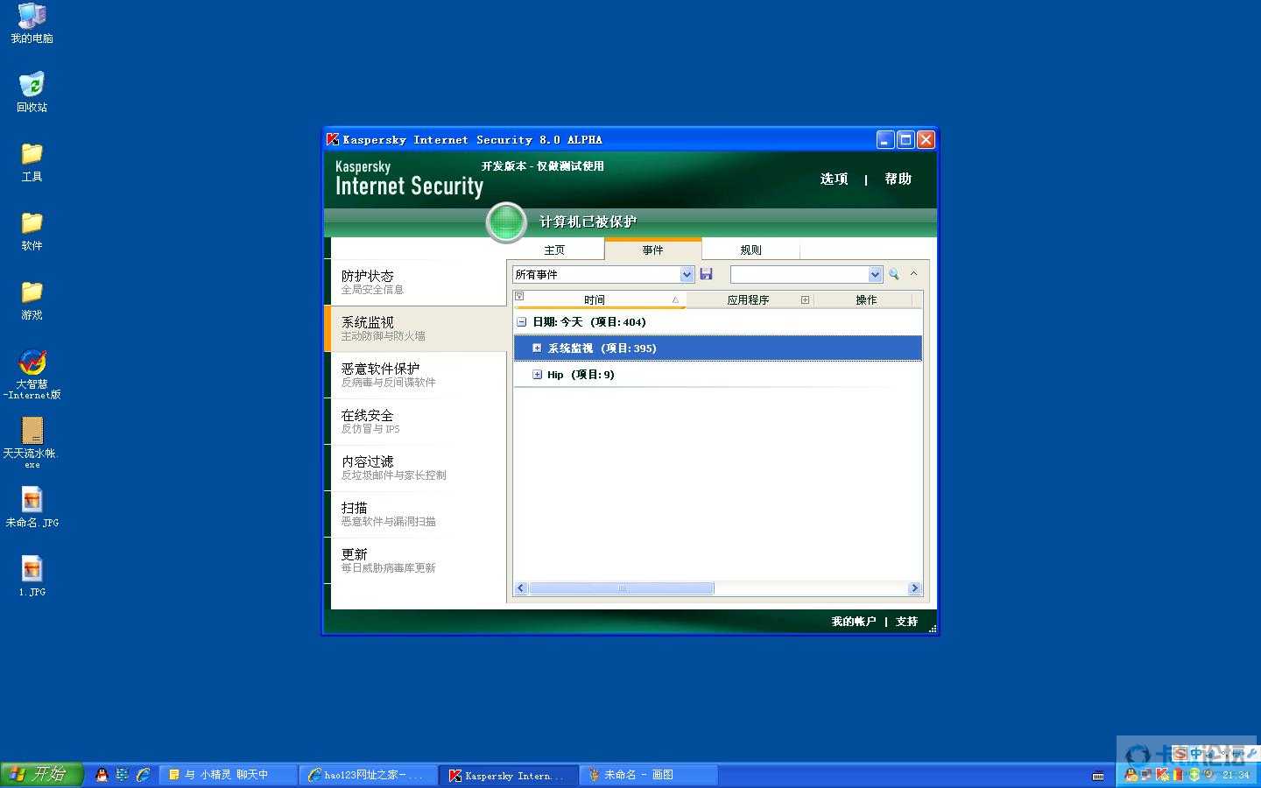Select the 工具 folder on desktop

click(32, 162)
